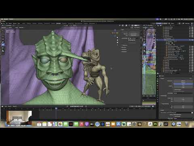The width and height of the screenshot is (194, 146).
Task: Select the highlighted Transform tool in the left viewport toolbar
Action: click(x=3, y=45)
